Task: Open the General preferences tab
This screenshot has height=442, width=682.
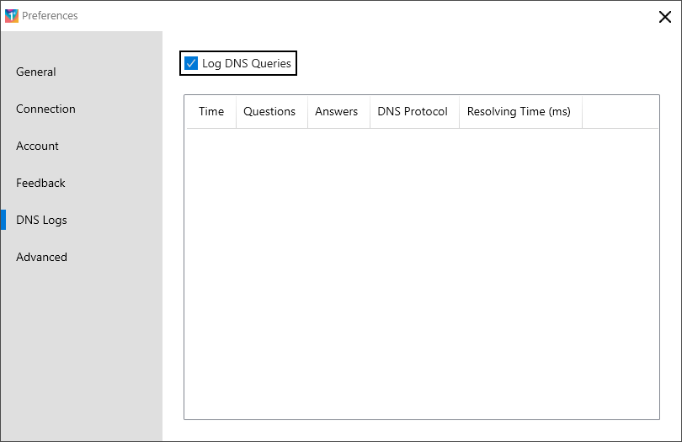Action: [x=36, y=72]
